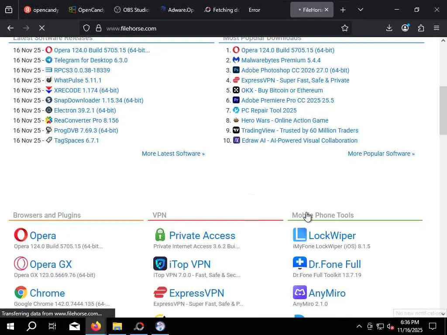Click the Private Access padlock icon
The image size is (447, 335).
click(160, 235)
